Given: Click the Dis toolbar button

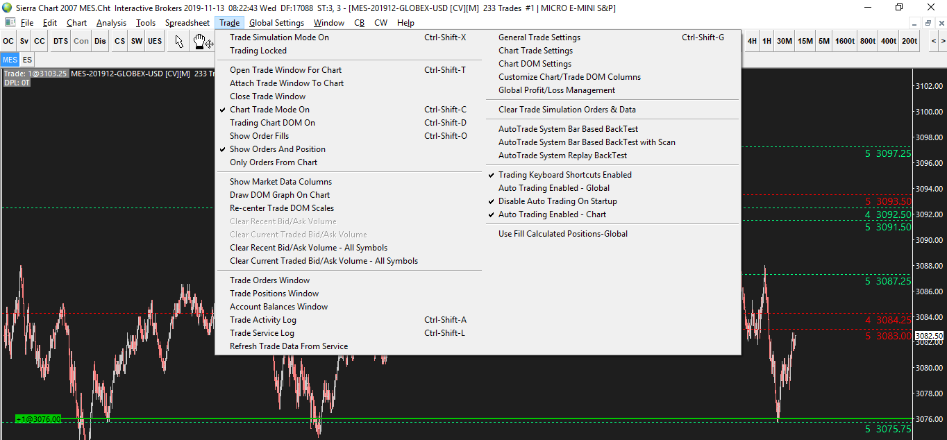Looking at the screenshot, I should (101, 41).
